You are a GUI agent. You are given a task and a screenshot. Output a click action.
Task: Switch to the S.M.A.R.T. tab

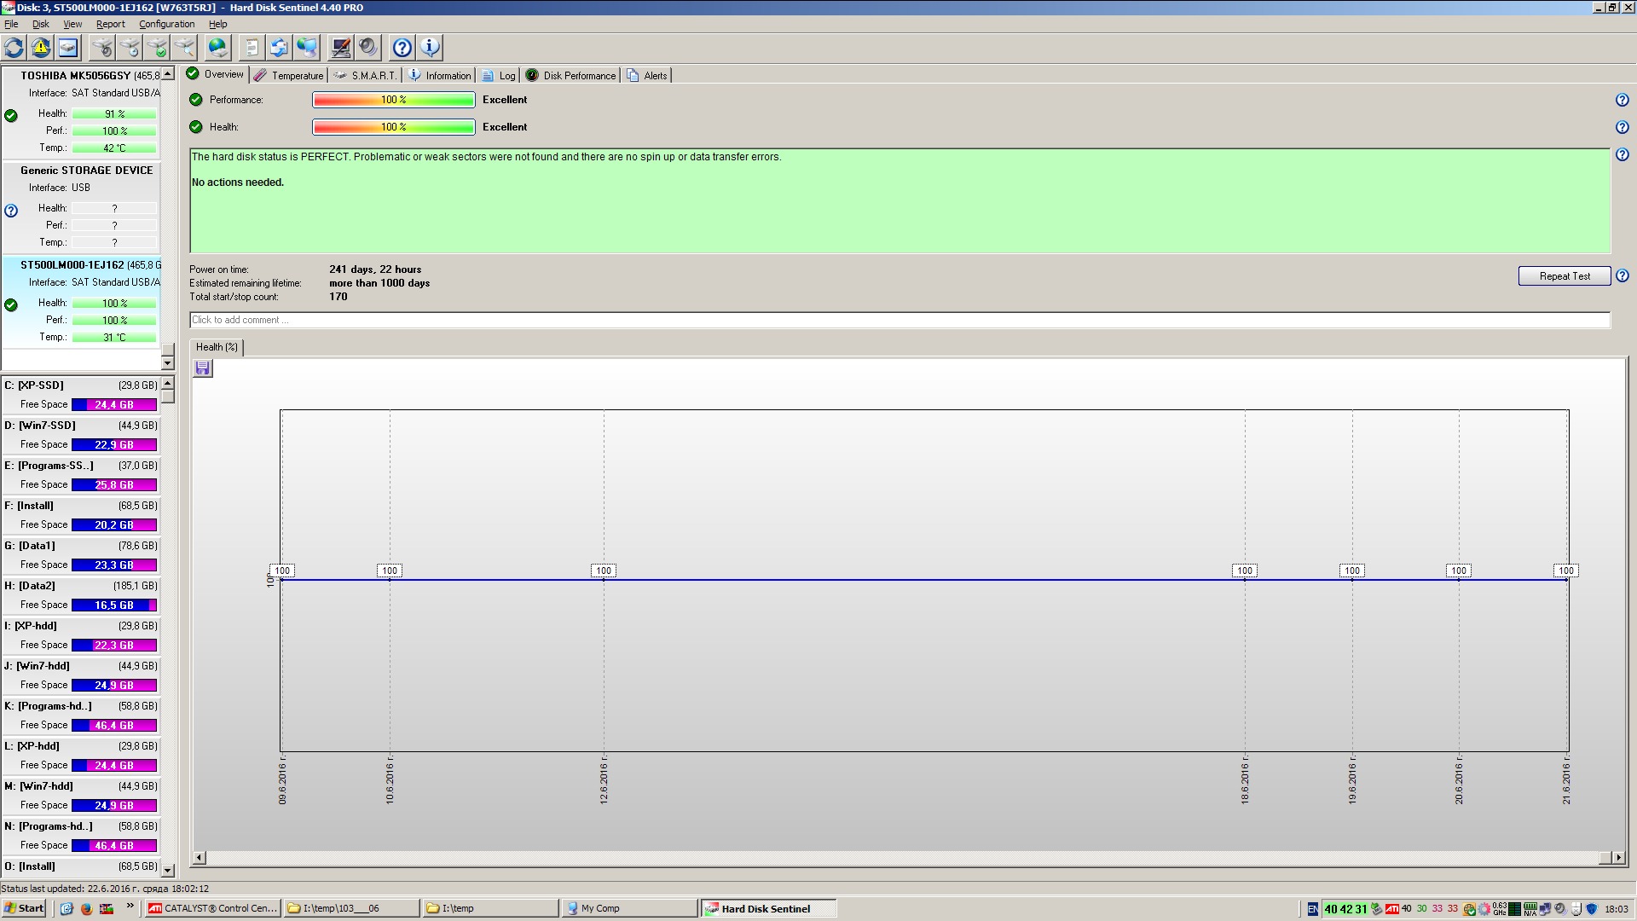(365, 75)
